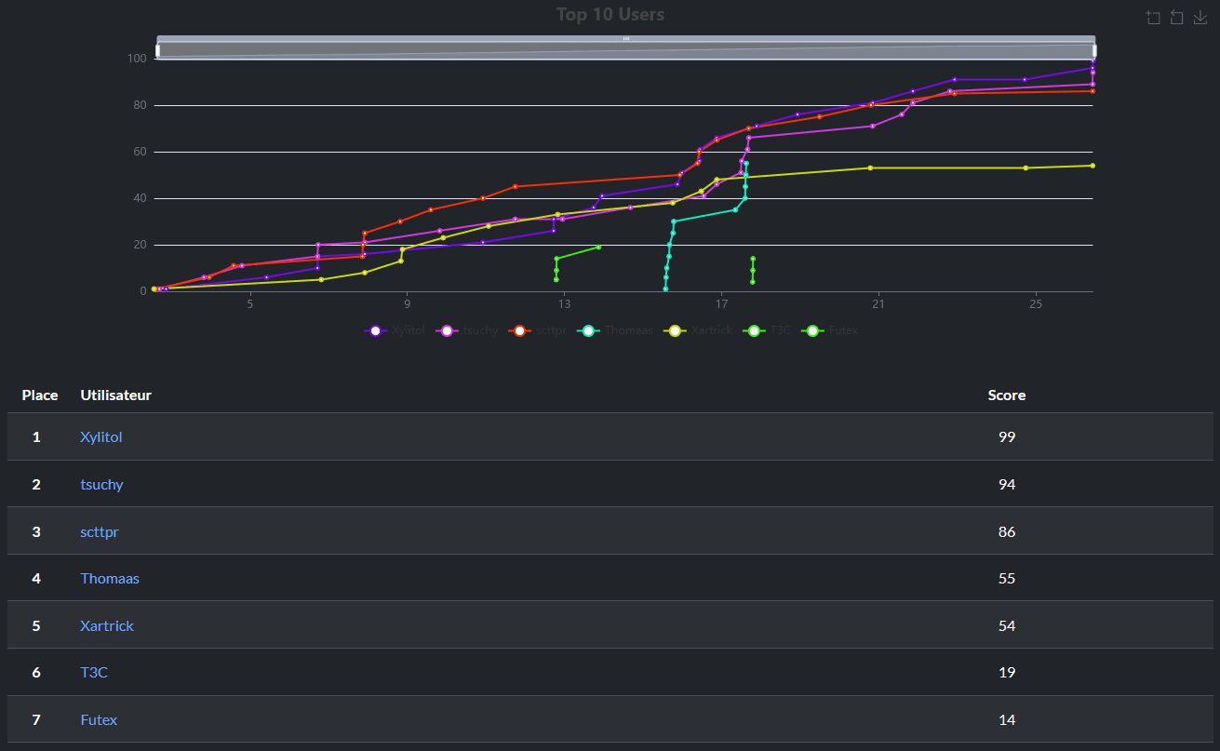Open the tsuchy profile link
Image resolution: width=1220 pixels, height=751 pixels.
click(101, 485)
